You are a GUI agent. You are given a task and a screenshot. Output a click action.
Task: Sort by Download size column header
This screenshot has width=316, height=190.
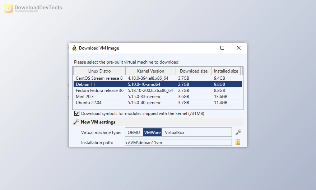pos(194,71)
